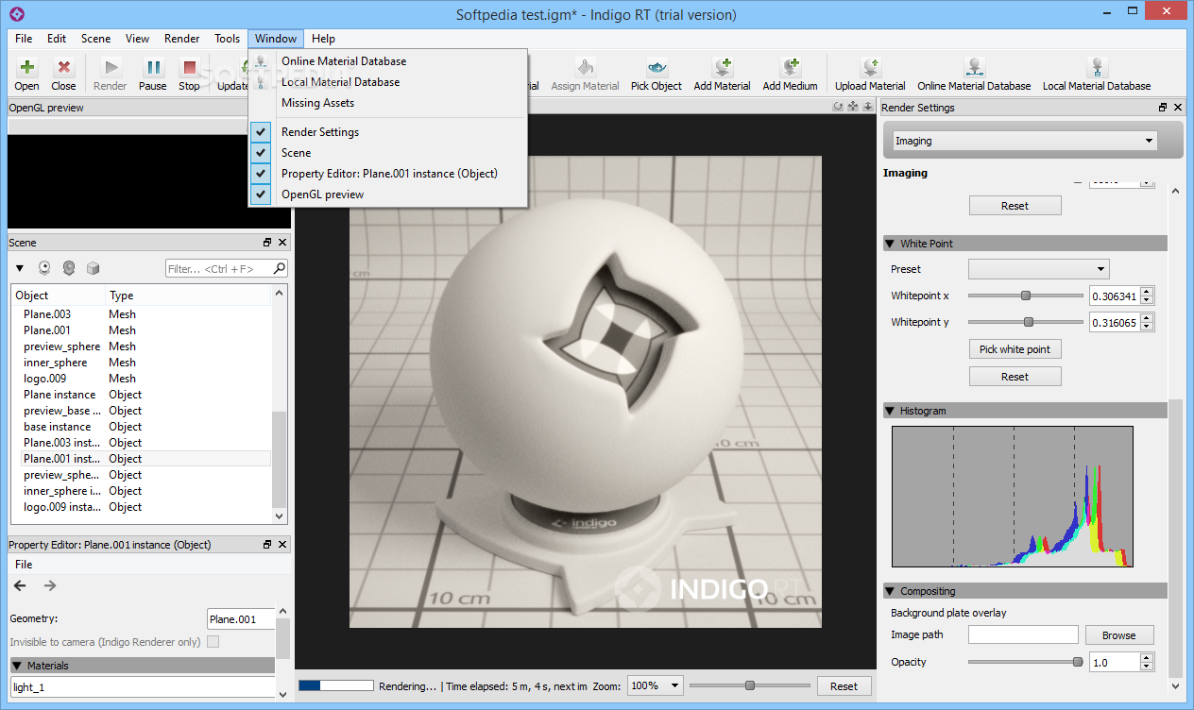Click the circular arrow icon above render view
1194x710 pixels.
tap(837, 107)
